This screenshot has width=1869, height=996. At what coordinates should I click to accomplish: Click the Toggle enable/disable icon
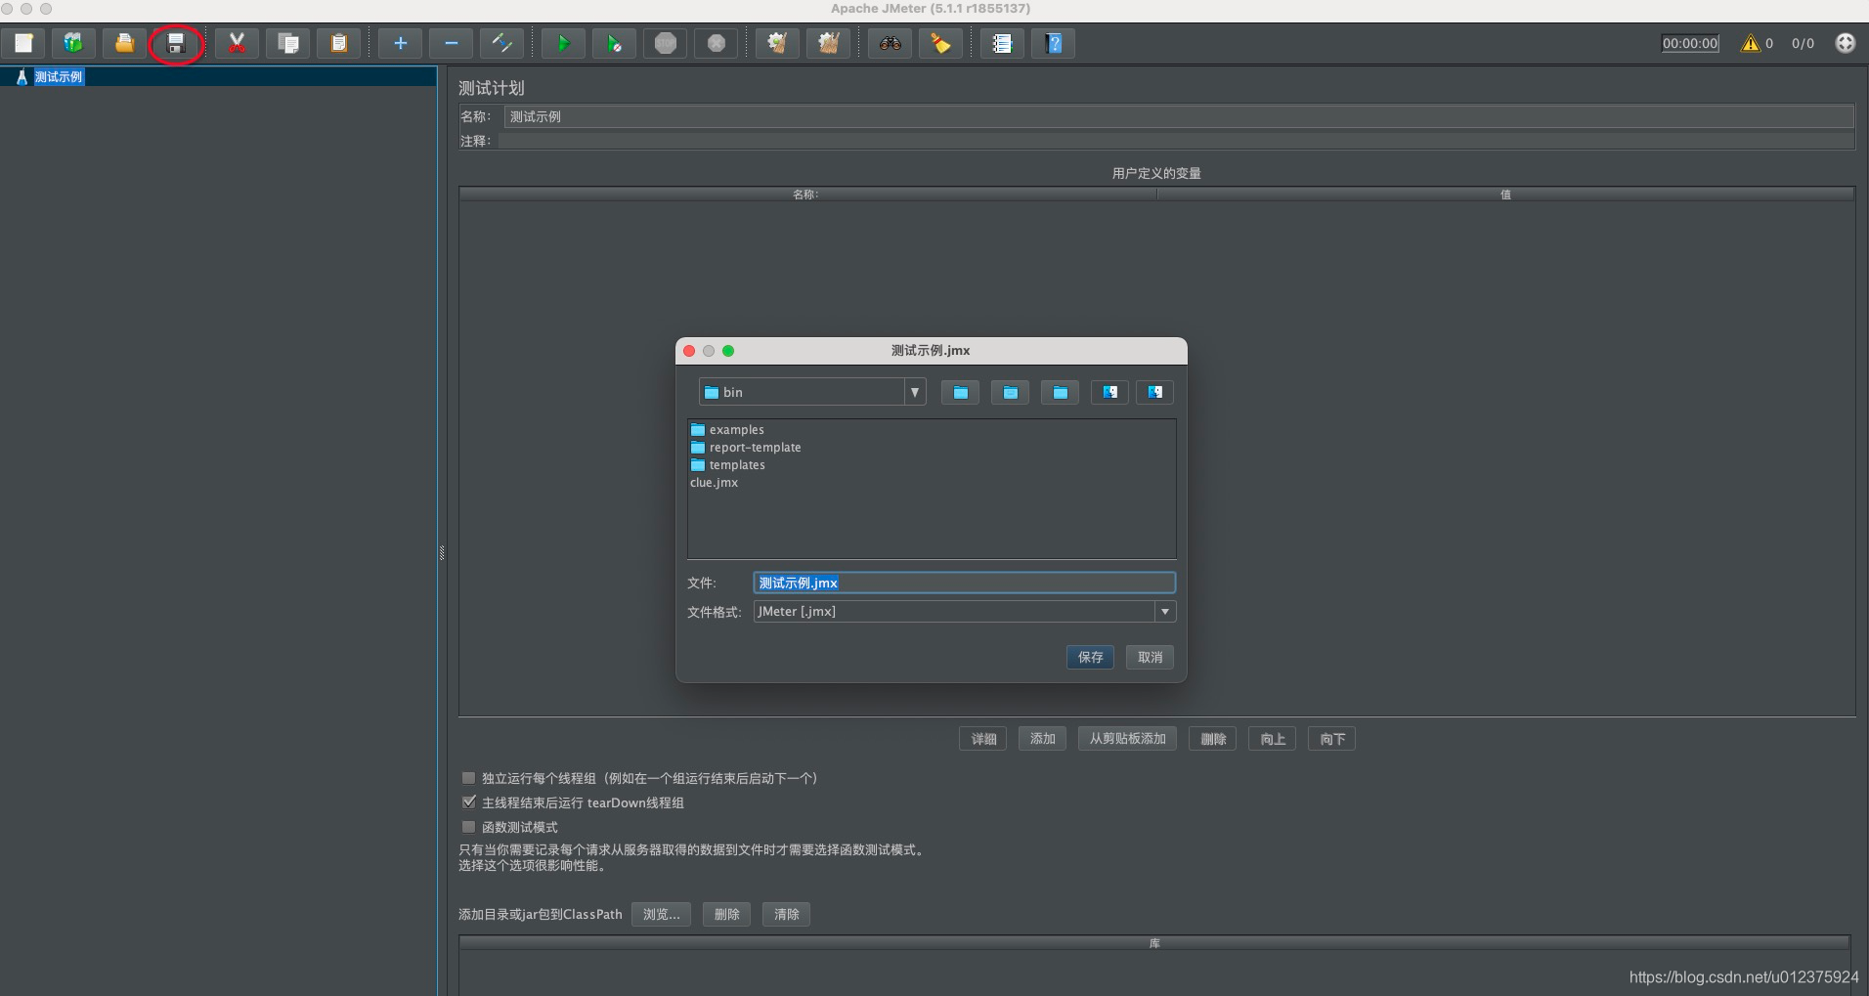click(501, 43)
